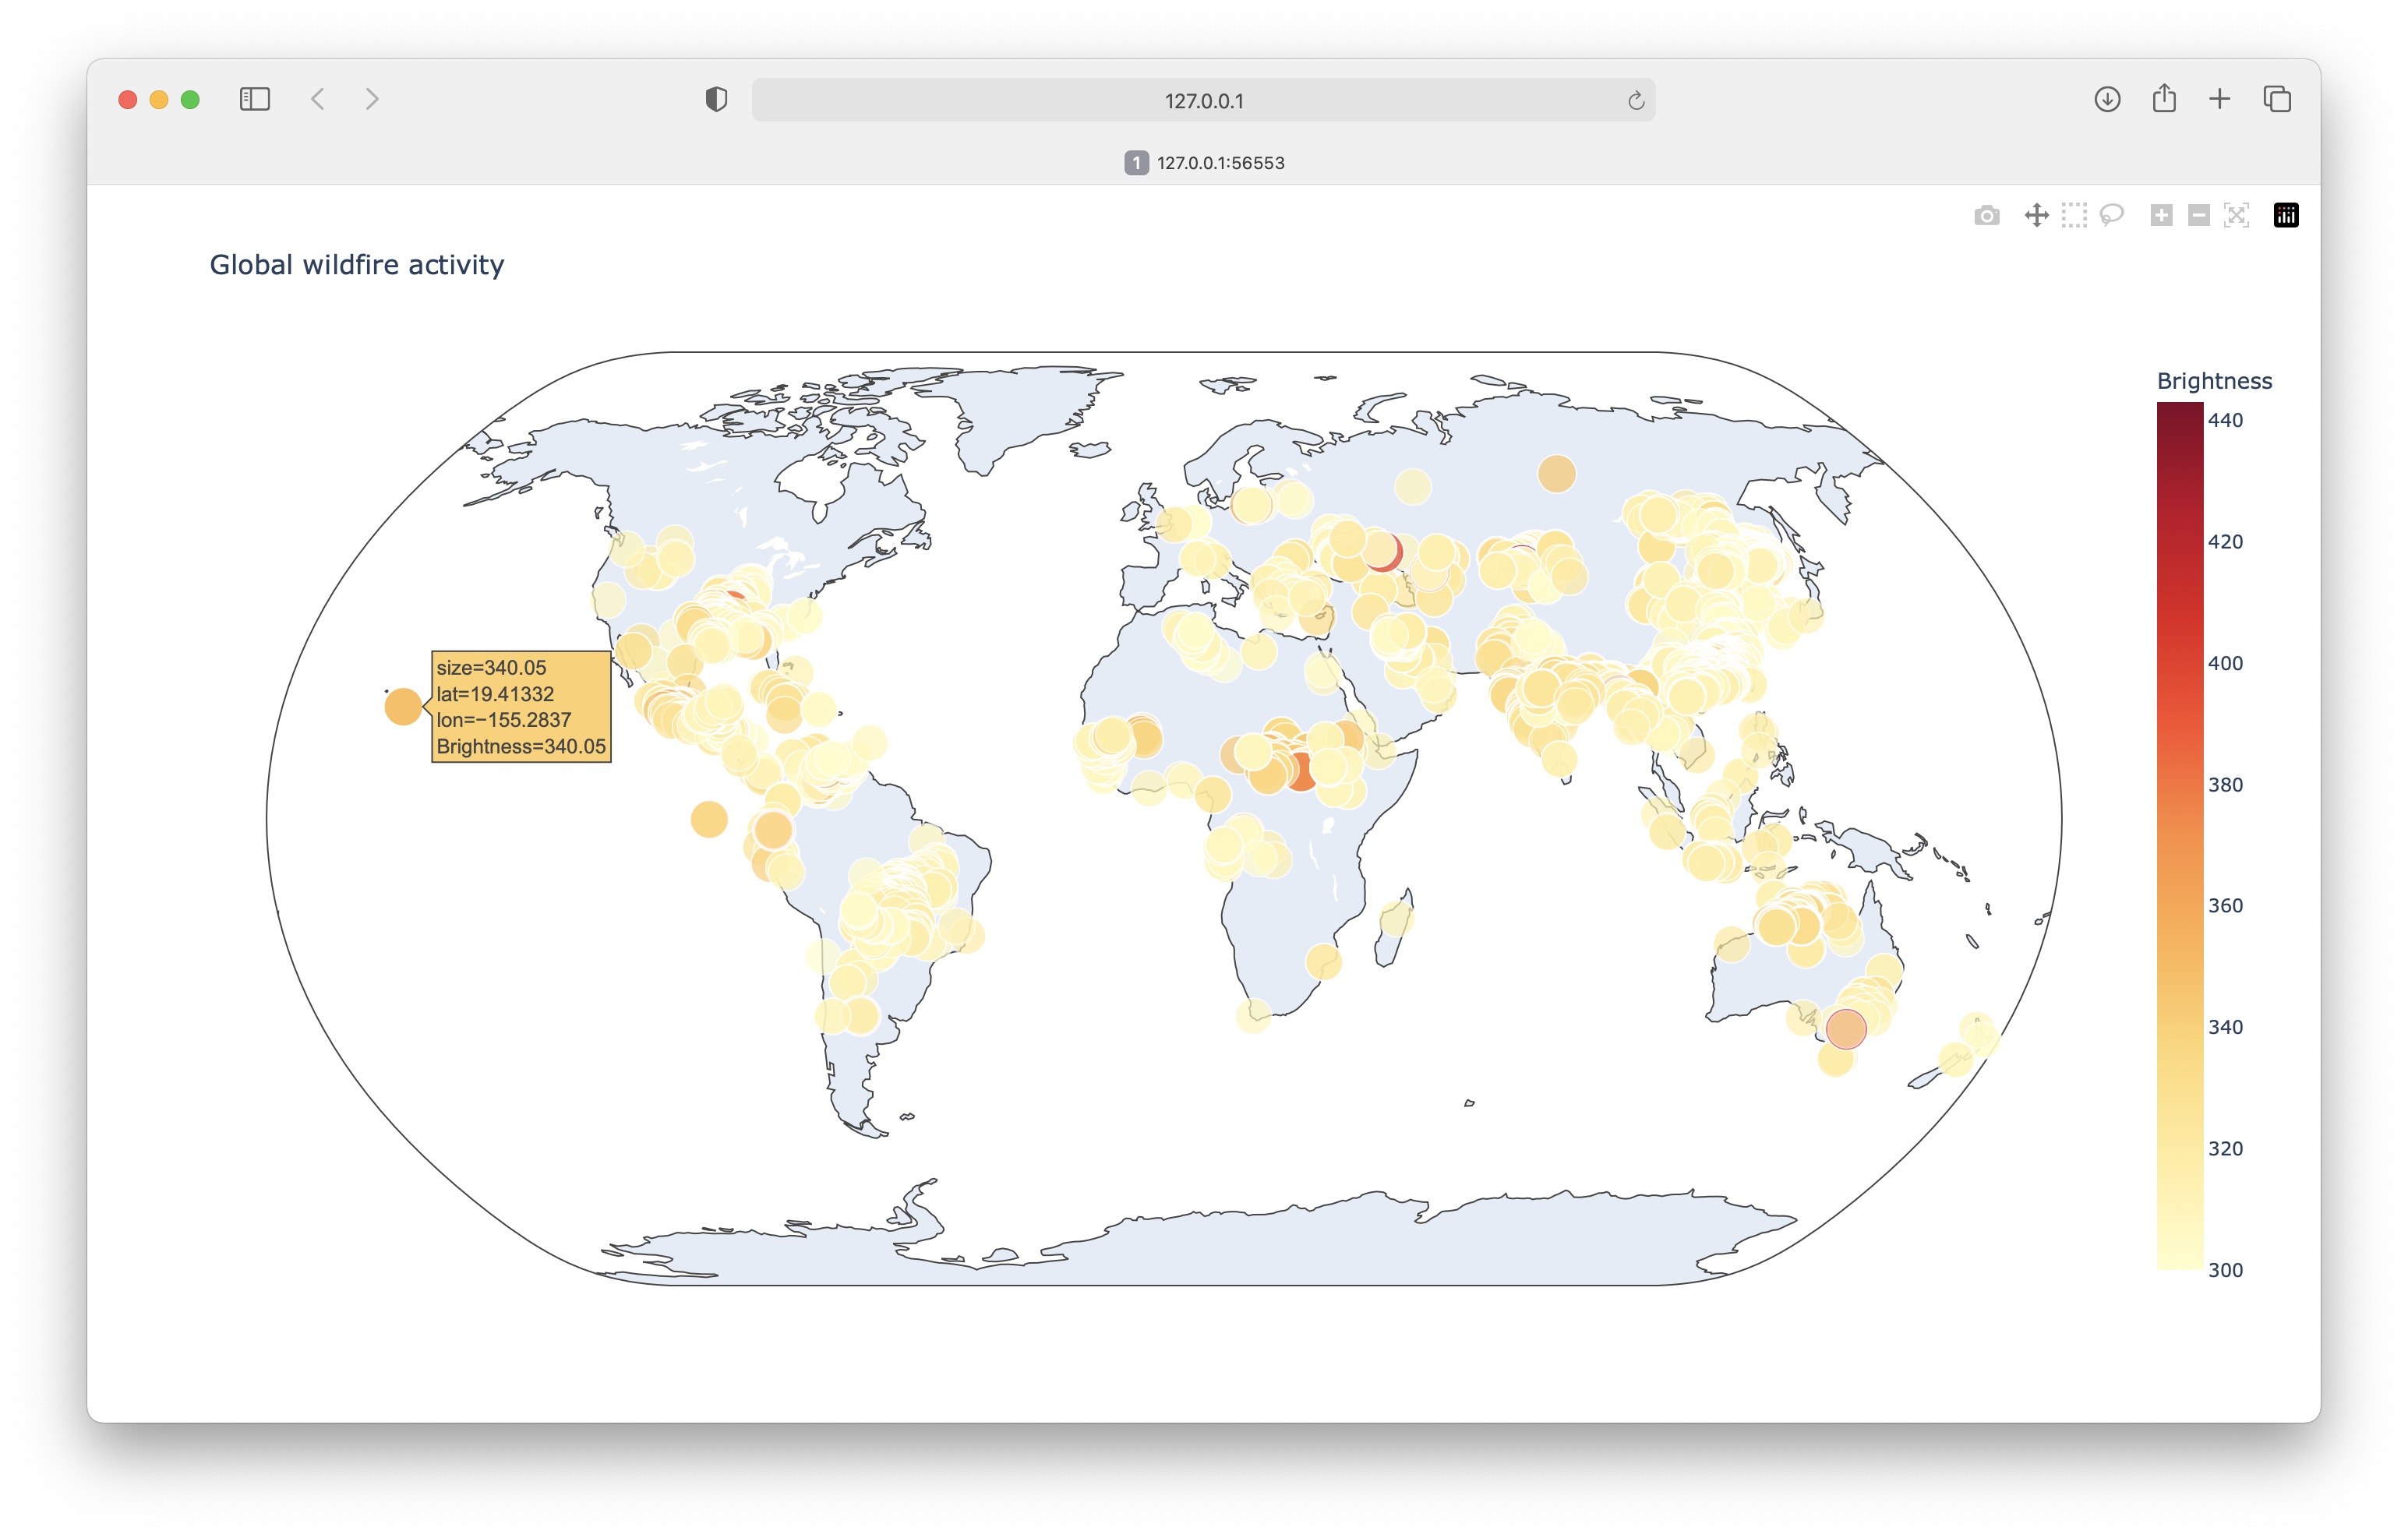Click the Hawaii wildfire marker
Screen dimensions: 2408x1538
tap(403, 707)
